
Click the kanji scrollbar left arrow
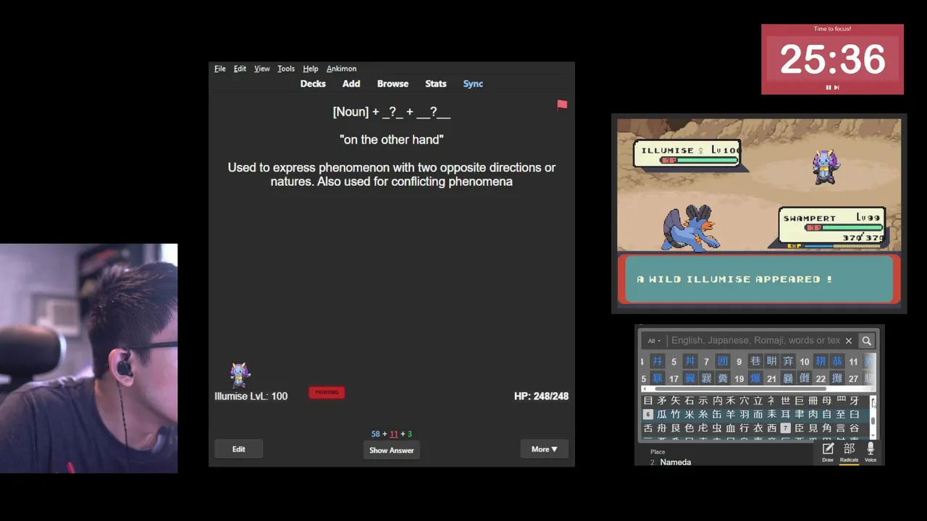[645, 389]
